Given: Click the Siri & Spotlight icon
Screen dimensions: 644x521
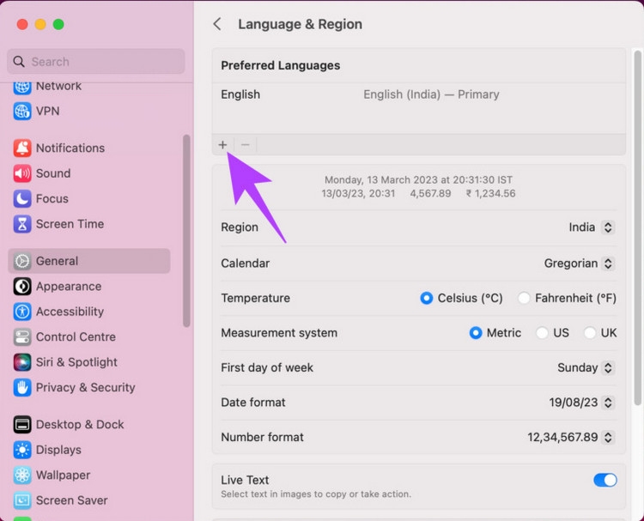Looking at the screenshot, I should (22, 362).
